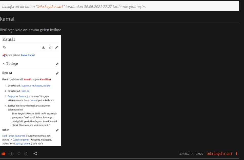The image size is (244, 160).
Task: Click the pencil icon in Kamâl toolbar
Action: click(57, 47)
